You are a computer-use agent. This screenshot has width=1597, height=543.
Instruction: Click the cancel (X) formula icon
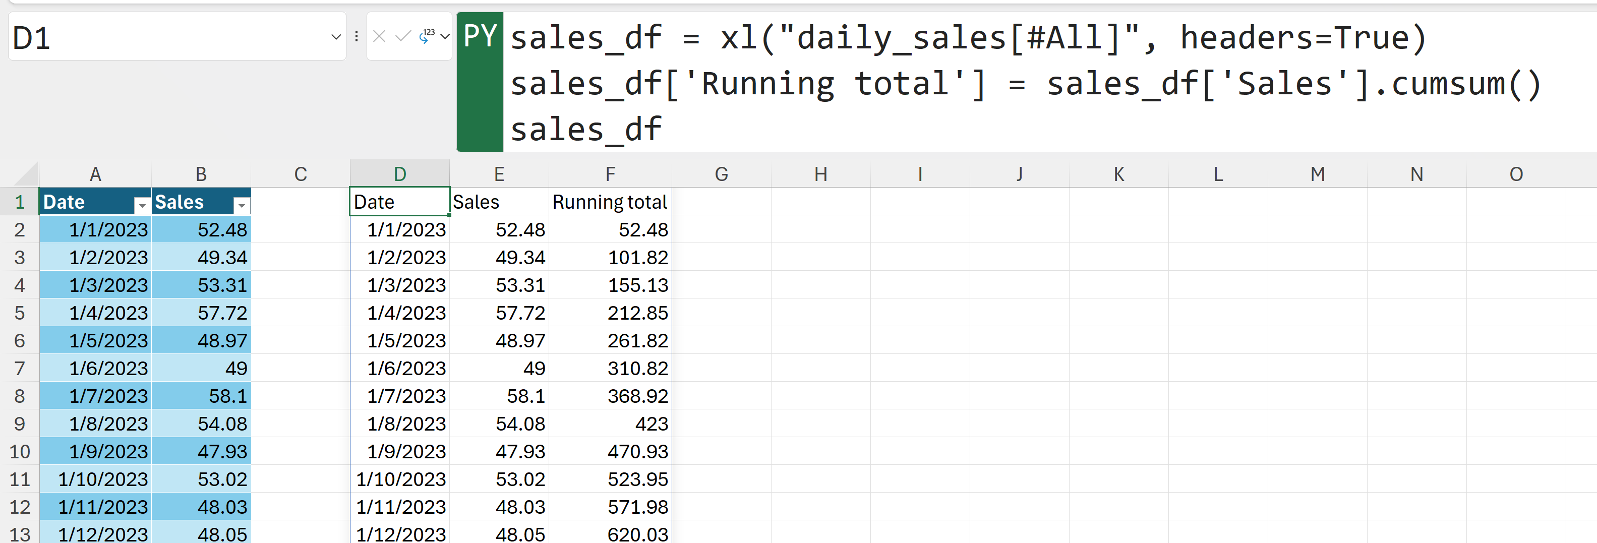tap(379, 37)
